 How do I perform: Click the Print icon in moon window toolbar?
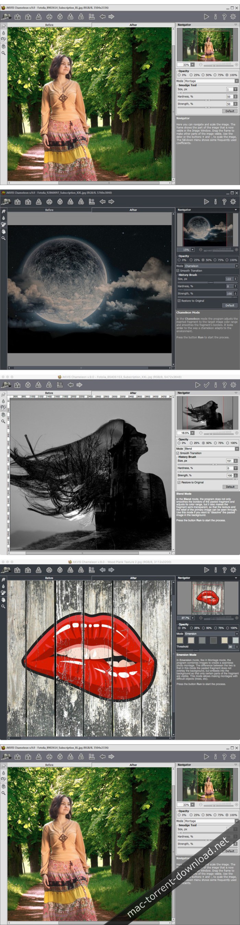(x=49, y=202)
